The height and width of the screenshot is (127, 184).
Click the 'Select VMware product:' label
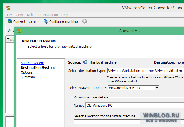point(87,88)
